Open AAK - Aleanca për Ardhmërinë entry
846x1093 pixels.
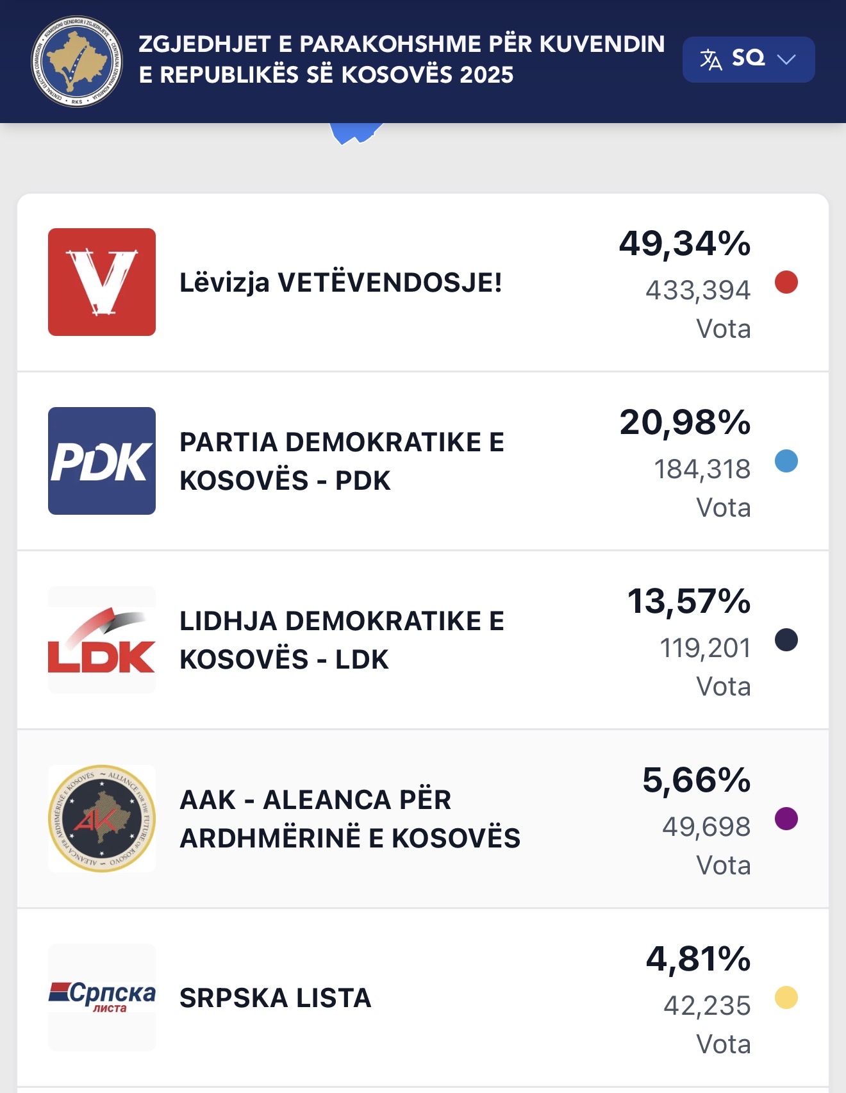[350, 819]
